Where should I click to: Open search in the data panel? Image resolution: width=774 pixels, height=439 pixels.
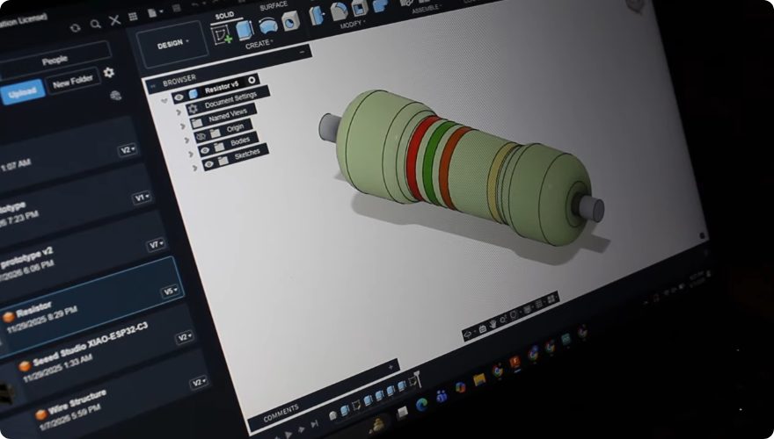point(96,24)
